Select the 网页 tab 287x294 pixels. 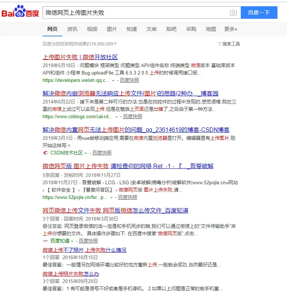point(52,29)
